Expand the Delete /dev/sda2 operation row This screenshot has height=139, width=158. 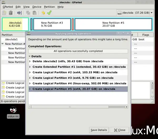30,61
